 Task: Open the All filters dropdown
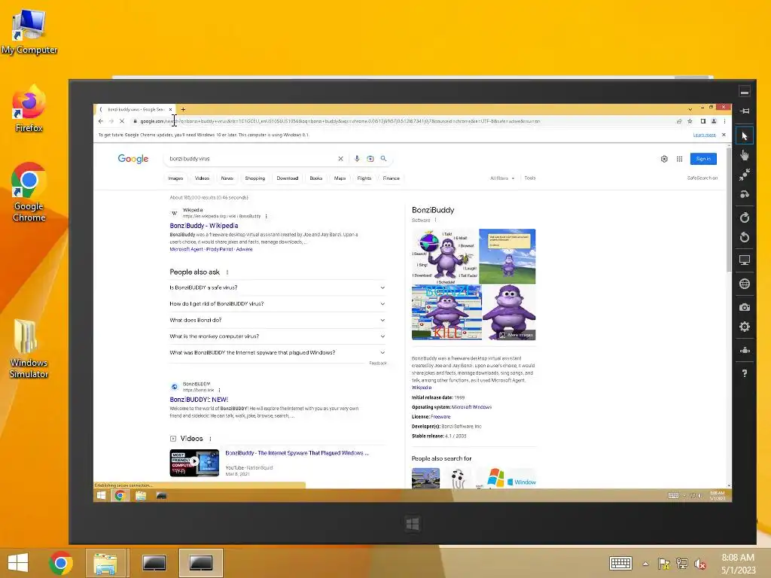click(502, 178)
